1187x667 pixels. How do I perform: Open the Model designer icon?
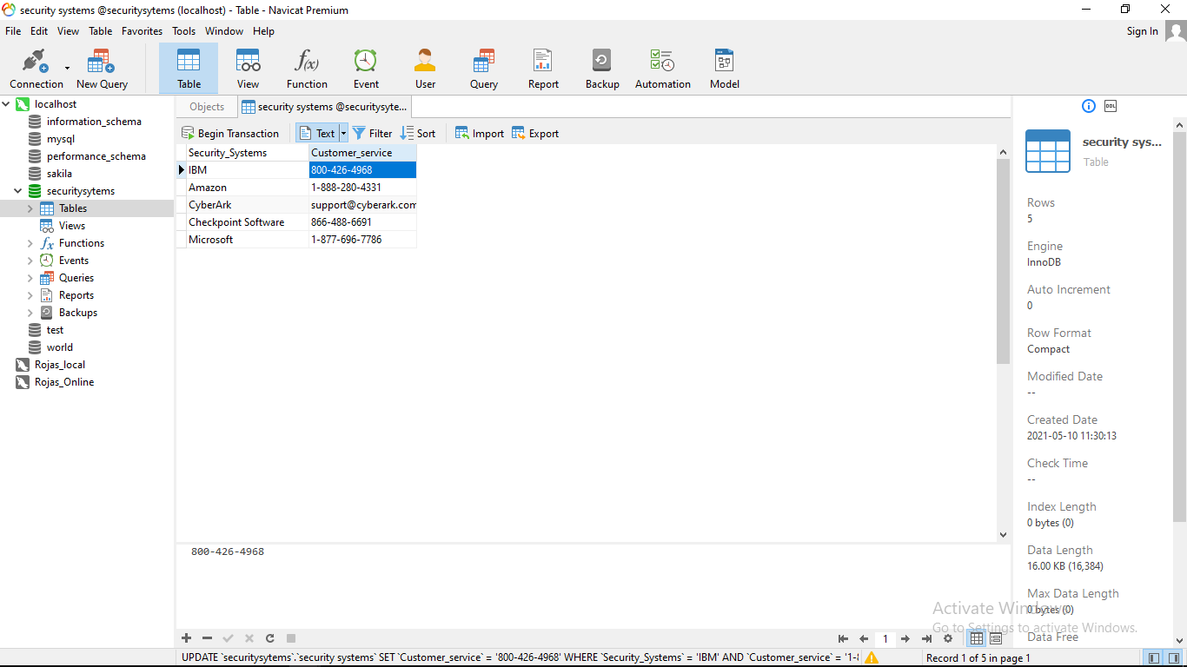click(724, 69)
